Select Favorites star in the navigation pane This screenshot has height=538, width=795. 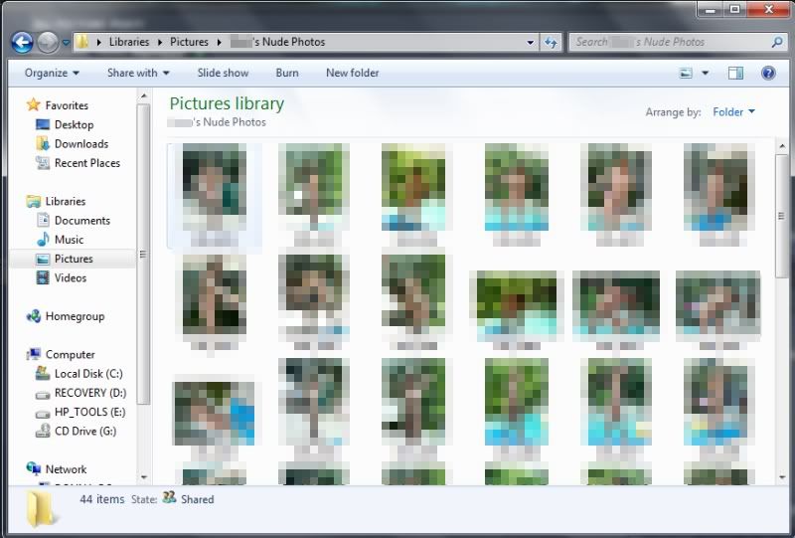pos(34,104)
